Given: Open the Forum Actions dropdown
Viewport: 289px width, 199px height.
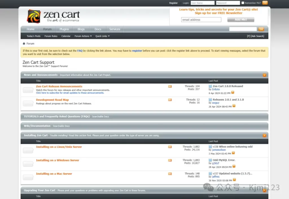Looking at the screenshot, I should tap(83, 36).
